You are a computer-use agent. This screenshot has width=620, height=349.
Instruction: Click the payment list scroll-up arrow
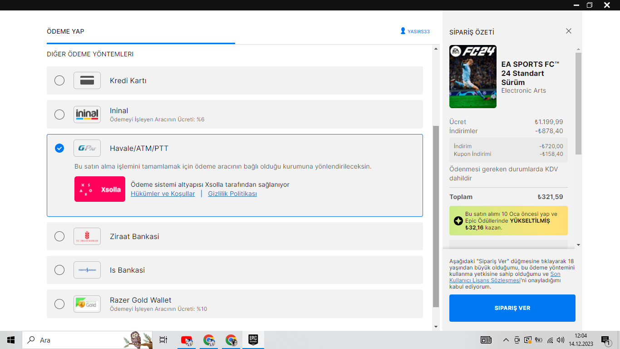tap(436, 48)
